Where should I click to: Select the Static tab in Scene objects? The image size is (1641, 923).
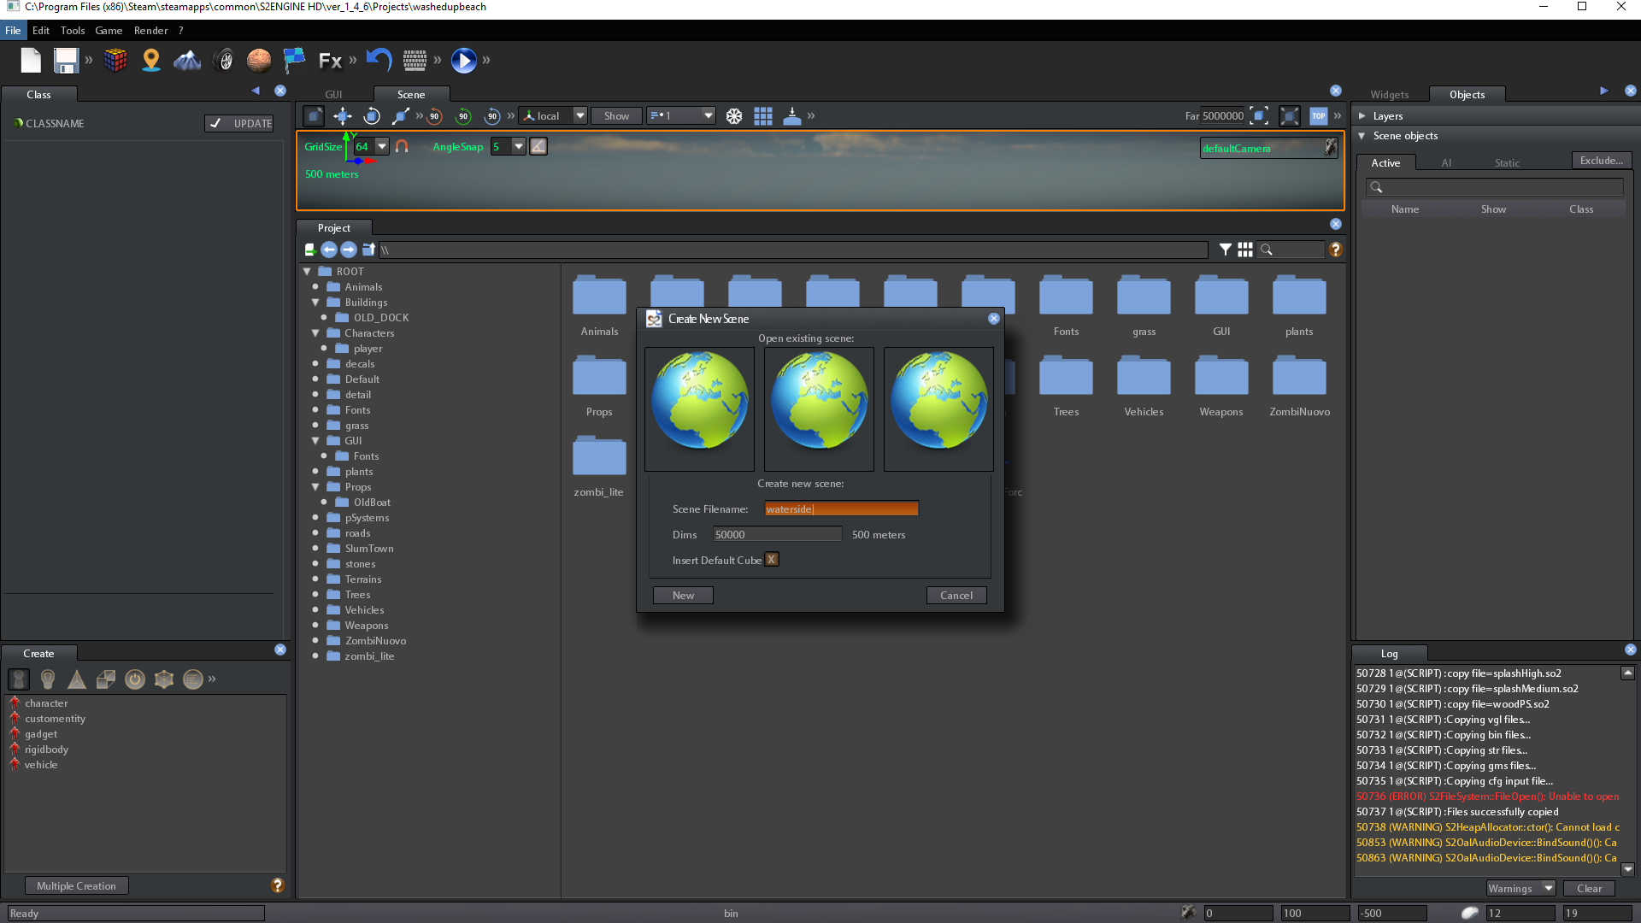(x=1507, y=163)
